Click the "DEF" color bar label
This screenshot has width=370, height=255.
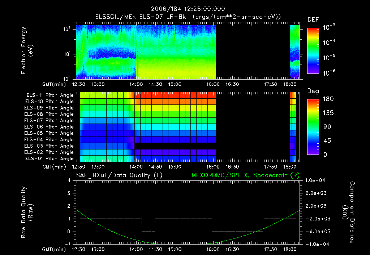pos(313,20)
